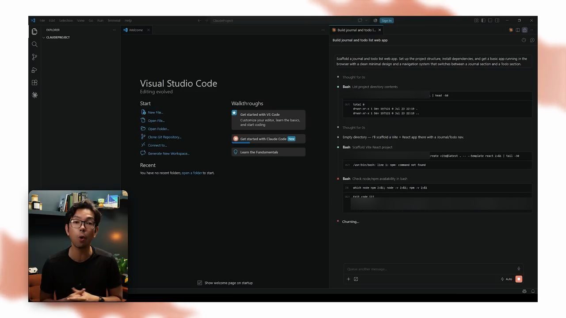
Task: Toggle secondary side bar layout icon
Action: [x=497, y=20]
